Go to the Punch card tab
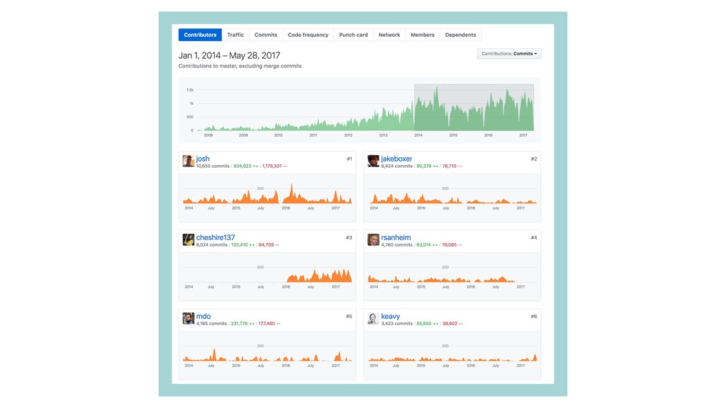726x408 pixels. click(x=353, y=35)
